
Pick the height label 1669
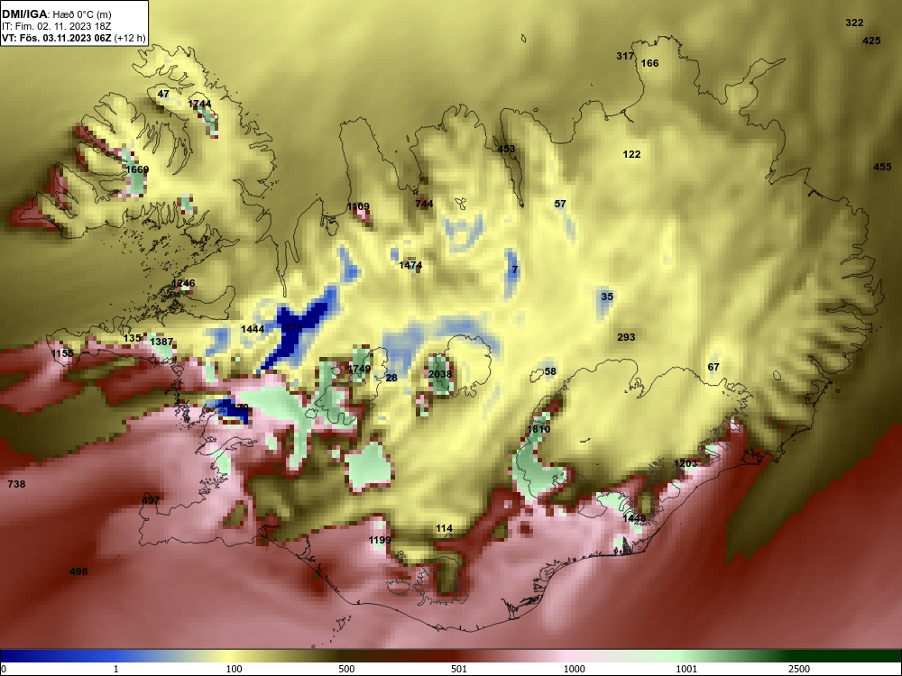(x=137, y=169)
